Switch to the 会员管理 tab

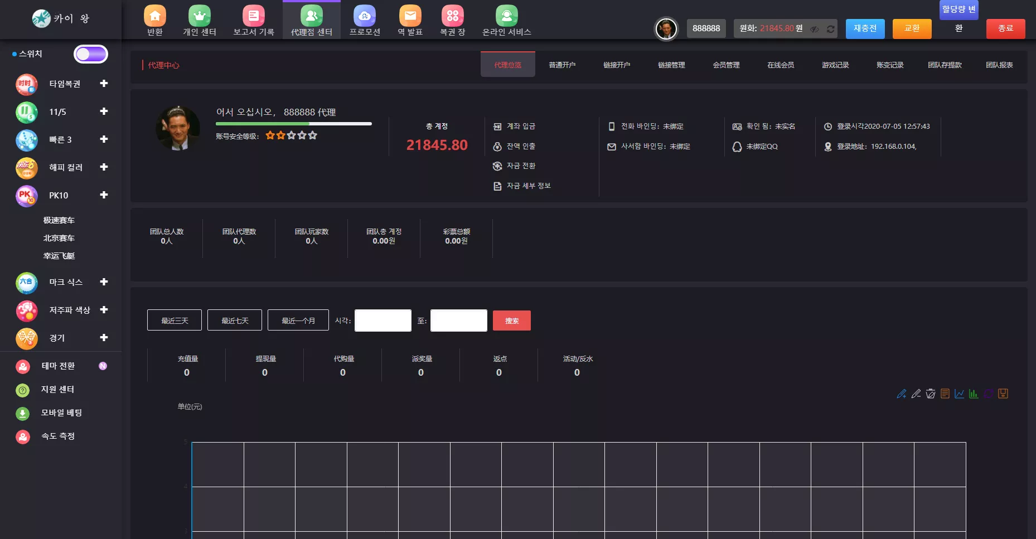click(726, 65)
